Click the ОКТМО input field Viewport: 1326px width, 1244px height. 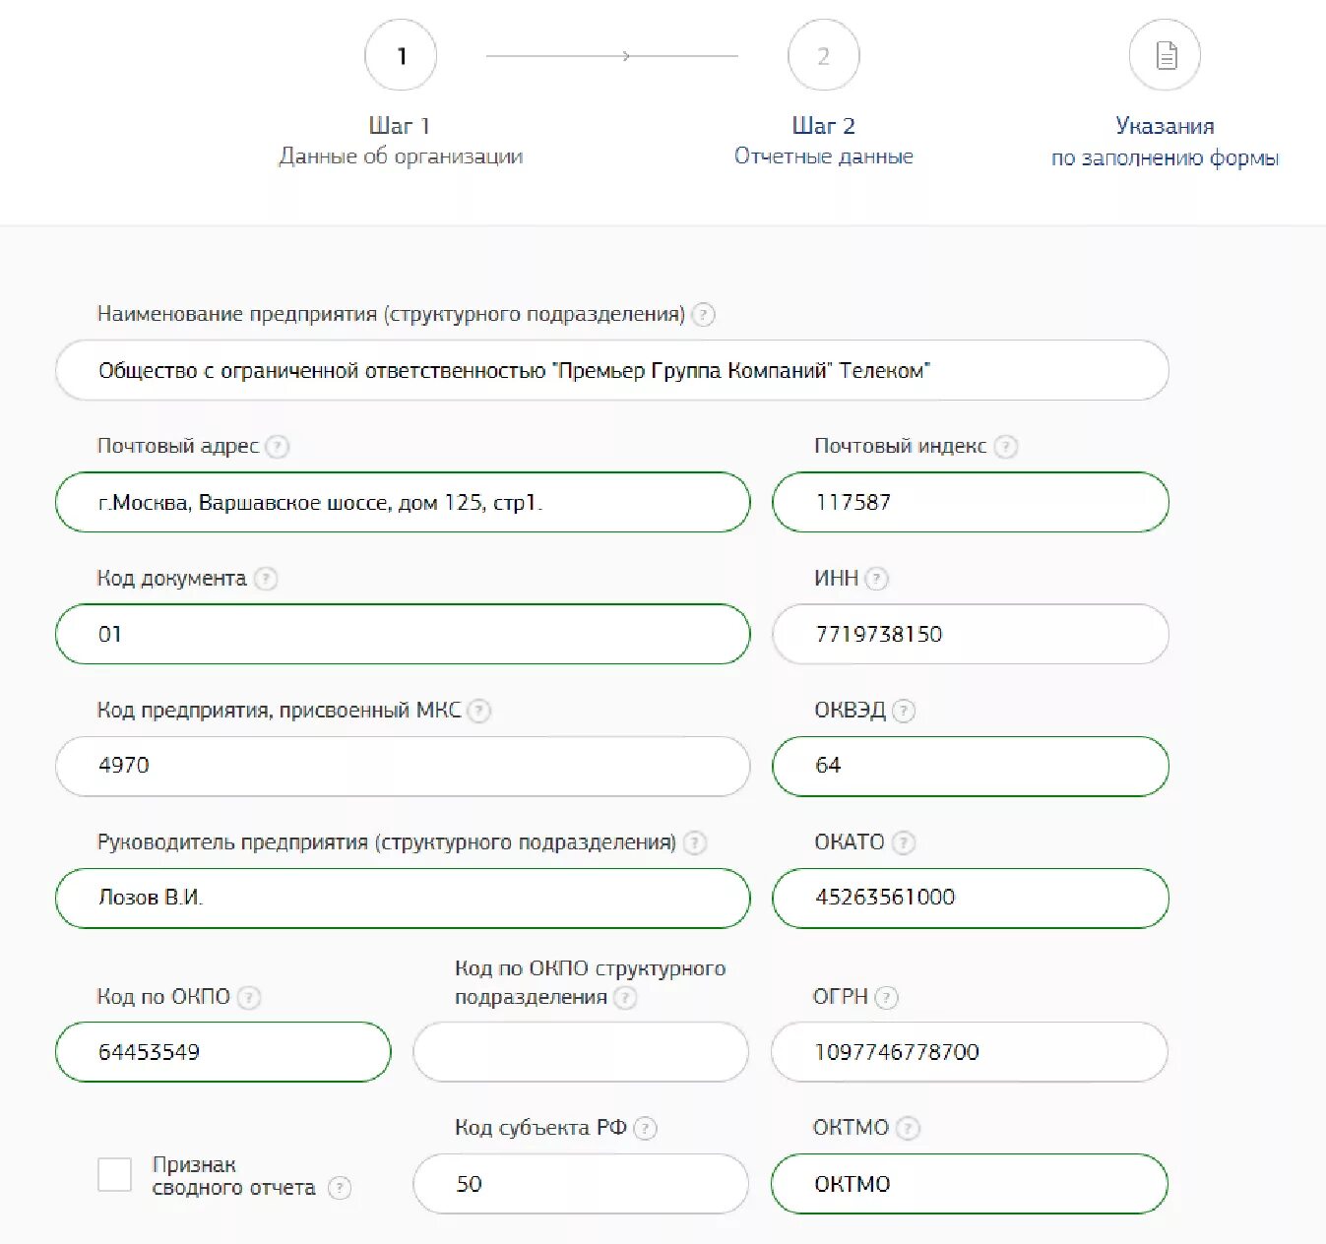click(970, 1184)
